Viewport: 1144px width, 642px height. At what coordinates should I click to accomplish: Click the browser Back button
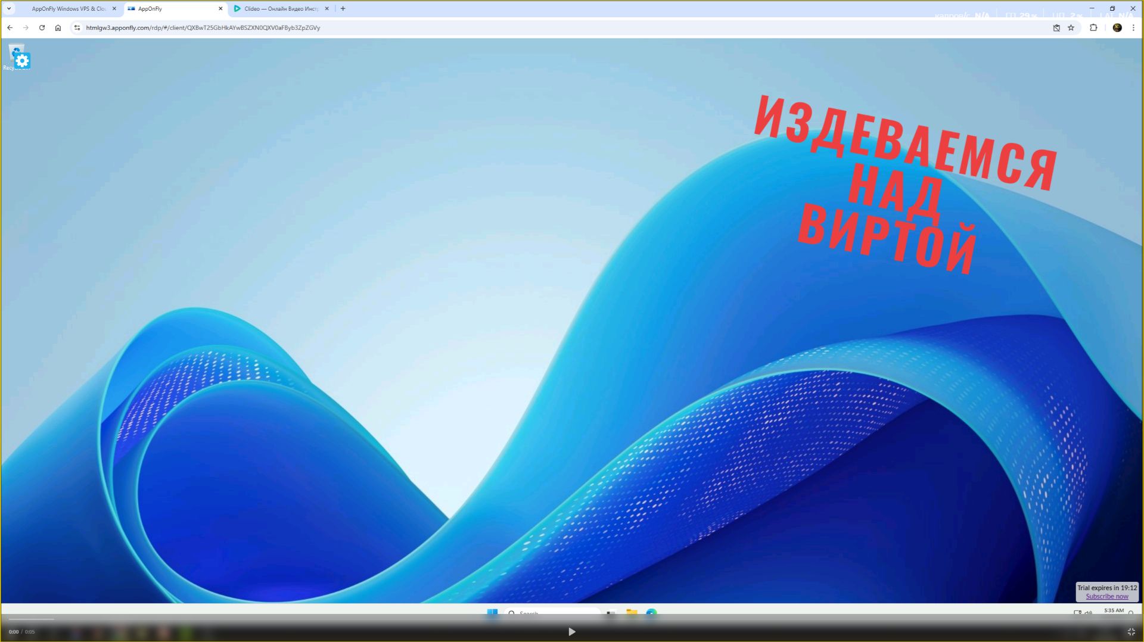[x=10, y=27]
